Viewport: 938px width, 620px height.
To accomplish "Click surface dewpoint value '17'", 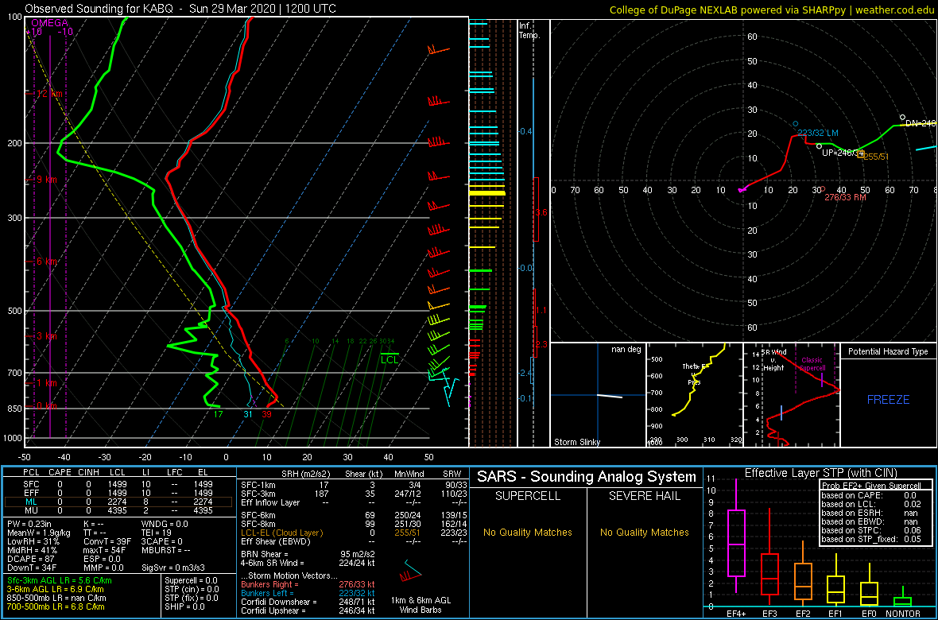I will pos(218,414).
